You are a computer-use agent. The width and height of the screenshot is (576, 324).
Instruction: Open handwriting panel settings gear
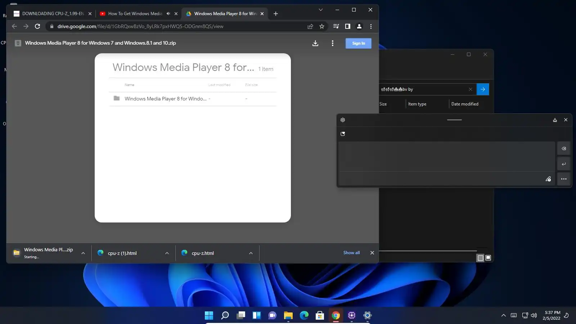tap(343, 120)
